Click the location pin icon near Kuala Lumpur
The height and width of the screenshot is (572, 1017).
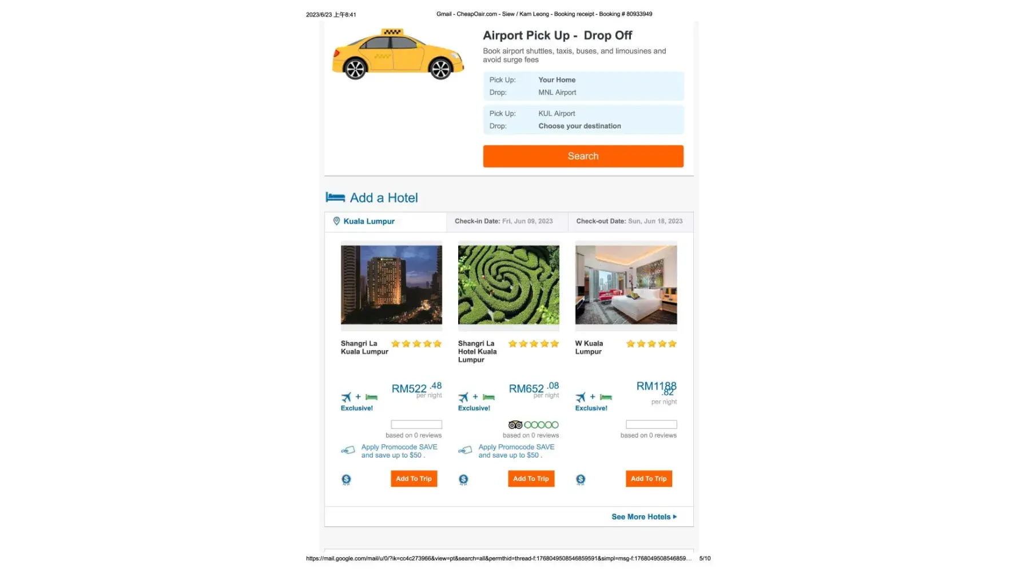336,221
